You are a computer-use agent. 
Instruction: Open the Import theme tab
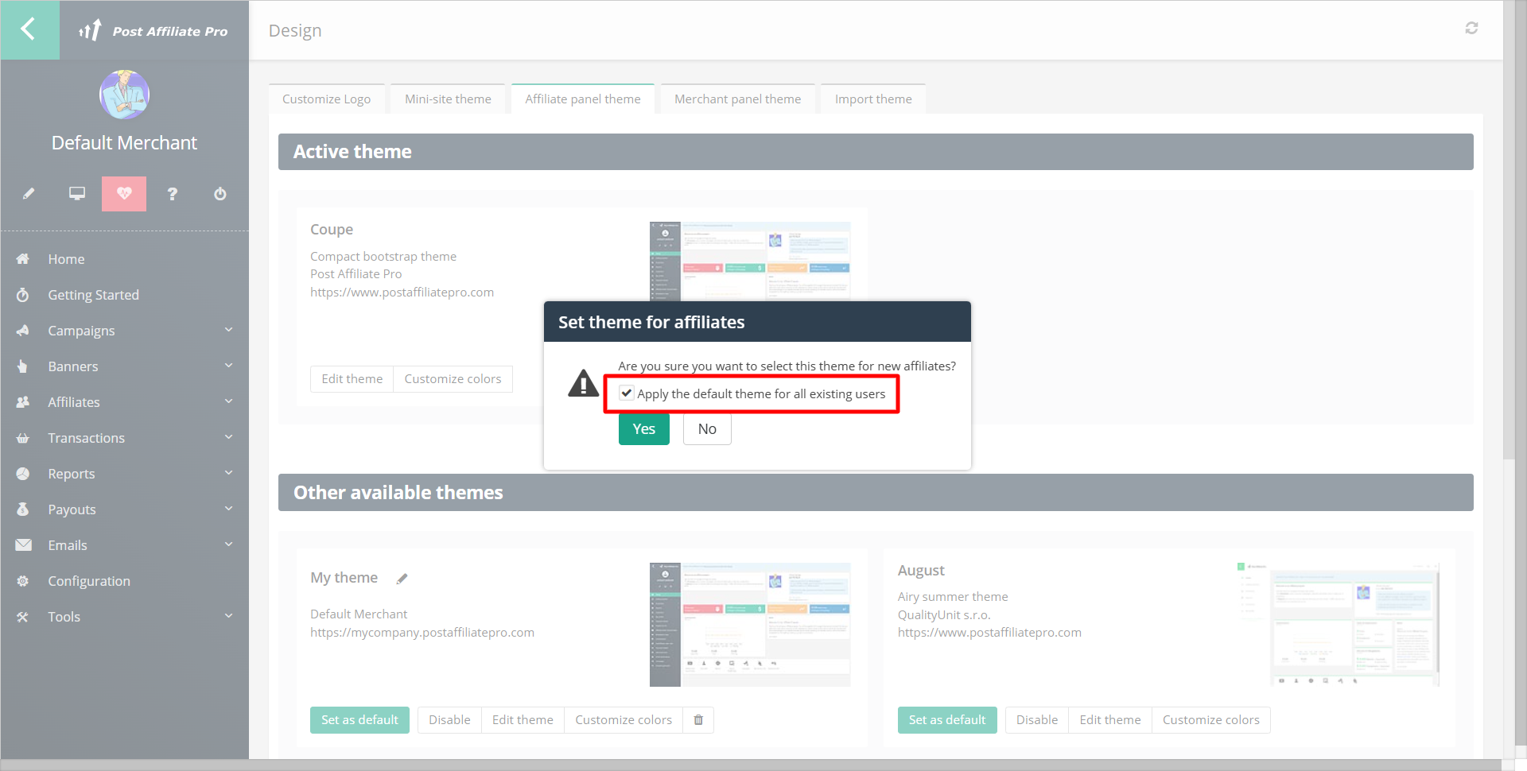(x=872, y=99)
